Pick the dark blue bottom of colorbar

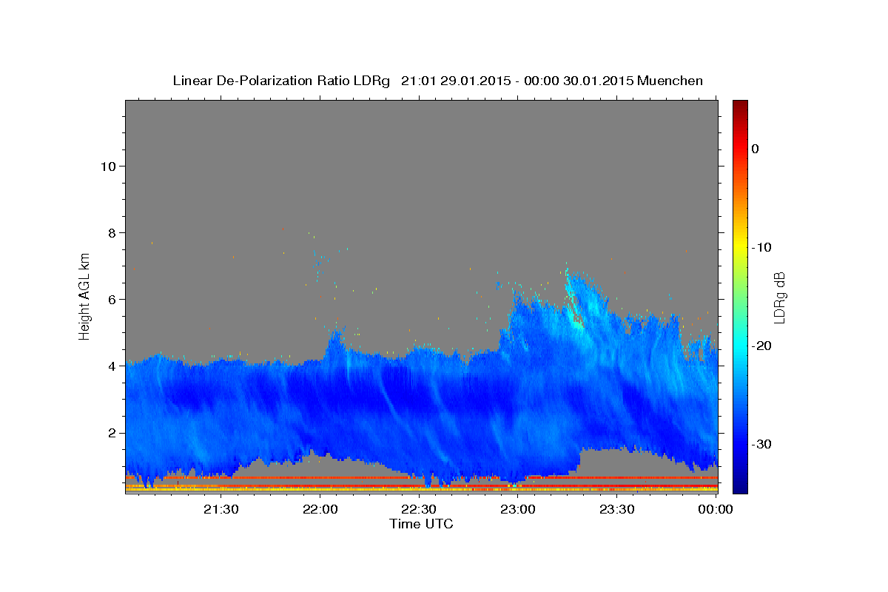(740, 487)
